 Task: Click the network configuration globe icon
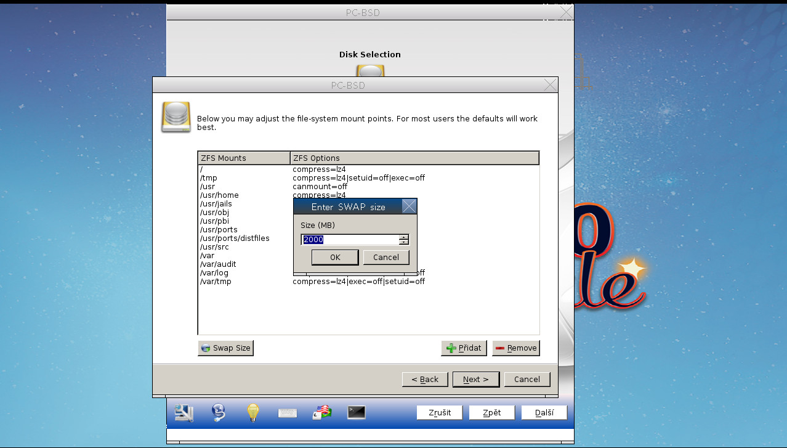click(x=218, y=412)
